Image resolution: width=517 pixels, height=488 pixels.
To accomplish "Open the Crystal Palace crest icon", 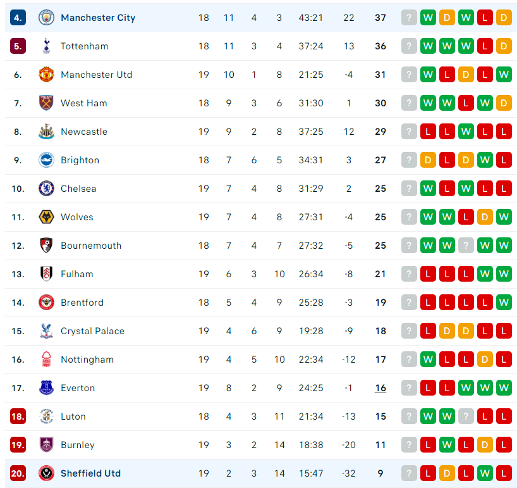I will (46, 331).
